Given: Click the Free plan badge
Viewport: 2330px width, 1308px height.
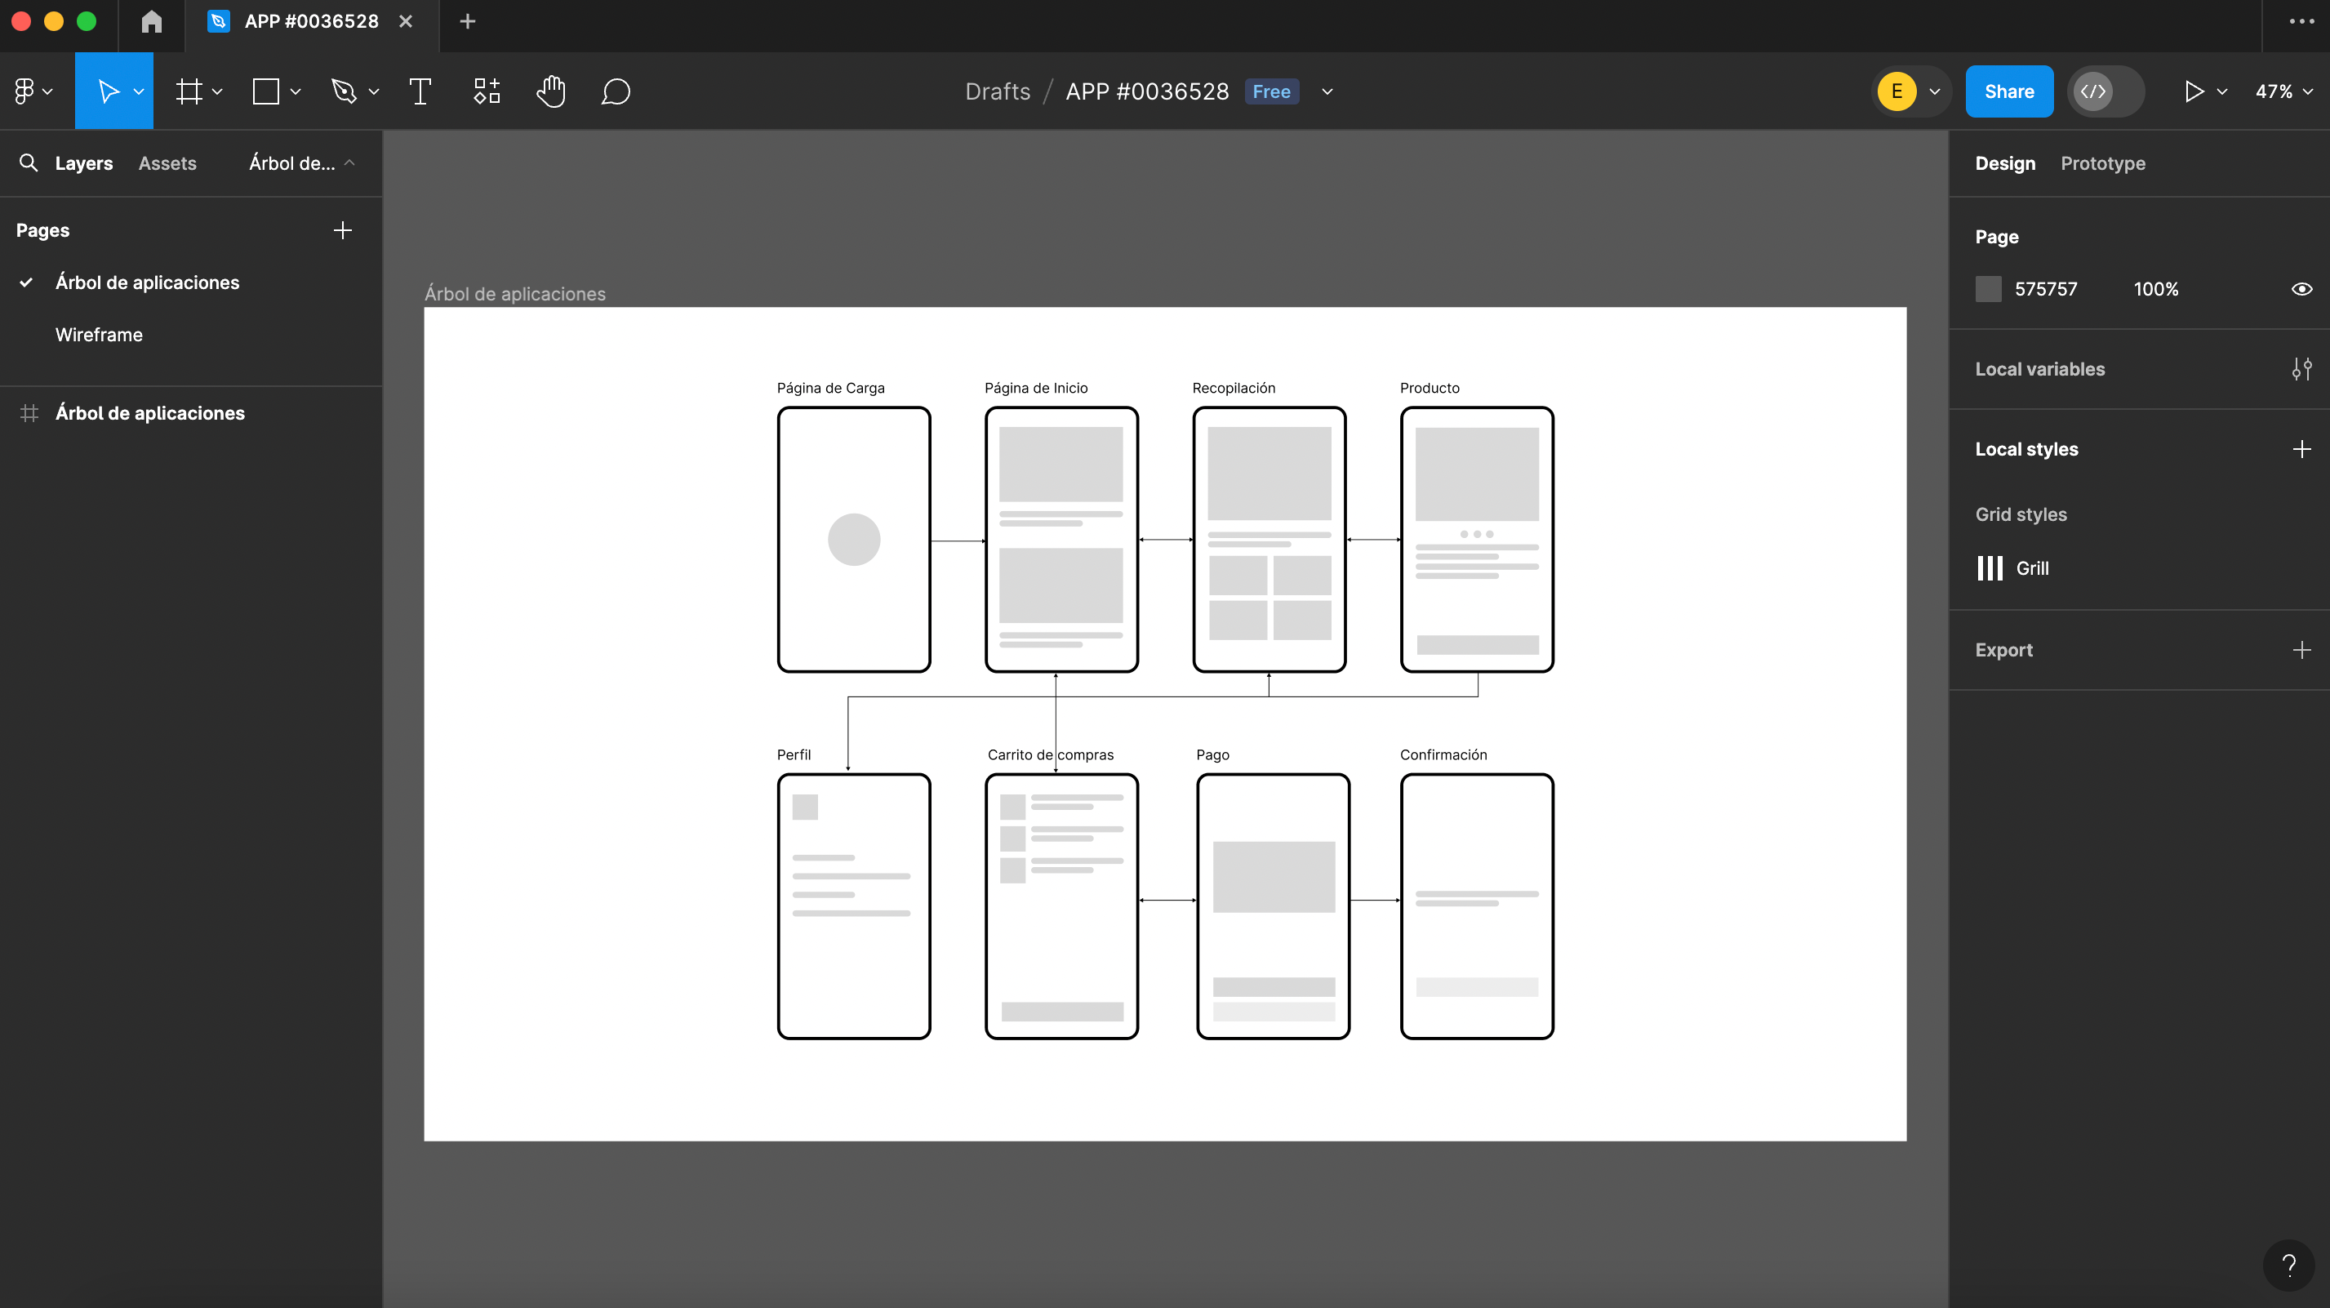Looking at the screenshot, I should tap(1271, 91).
